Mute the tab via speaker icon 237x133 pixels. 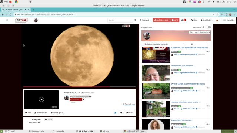(x=26, y=10)
